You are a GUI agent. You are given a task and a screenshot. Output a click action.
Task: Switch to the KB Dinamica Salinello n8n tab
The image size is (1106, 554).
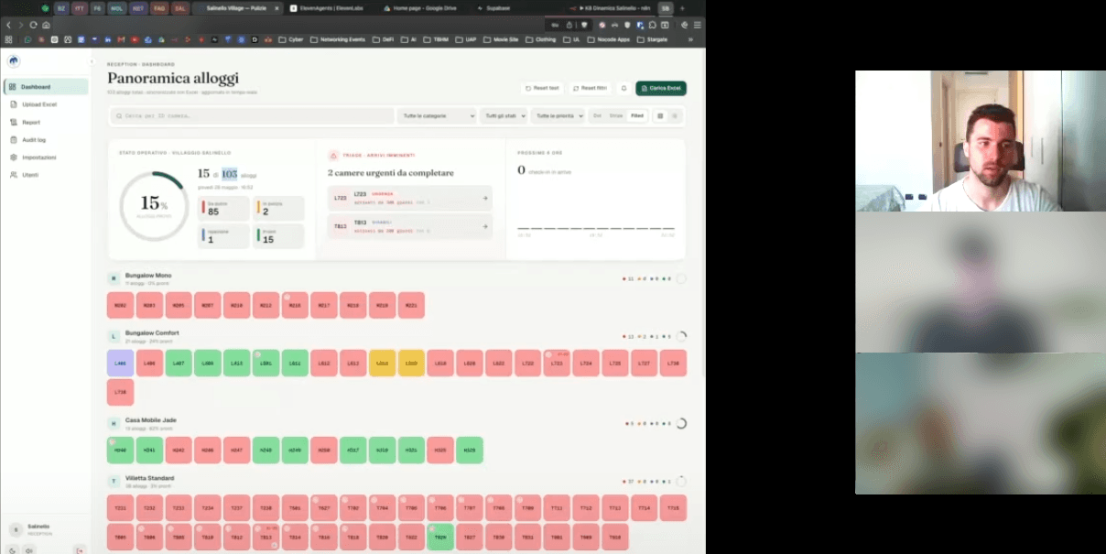point(610,7)
